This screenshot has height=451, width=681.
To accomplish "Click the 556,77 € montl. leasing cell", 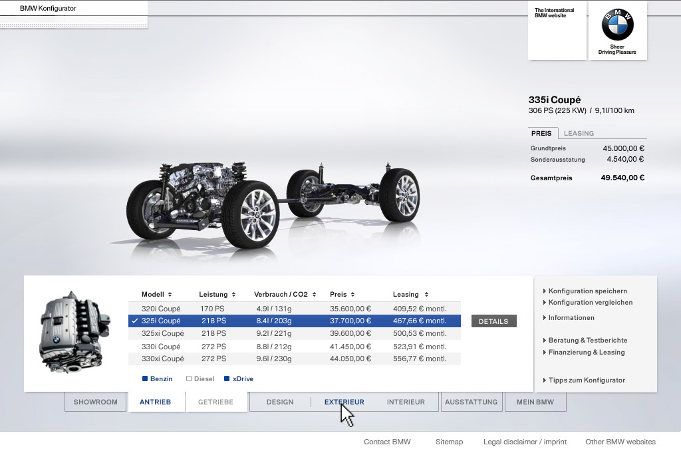I will coord(420,359).
